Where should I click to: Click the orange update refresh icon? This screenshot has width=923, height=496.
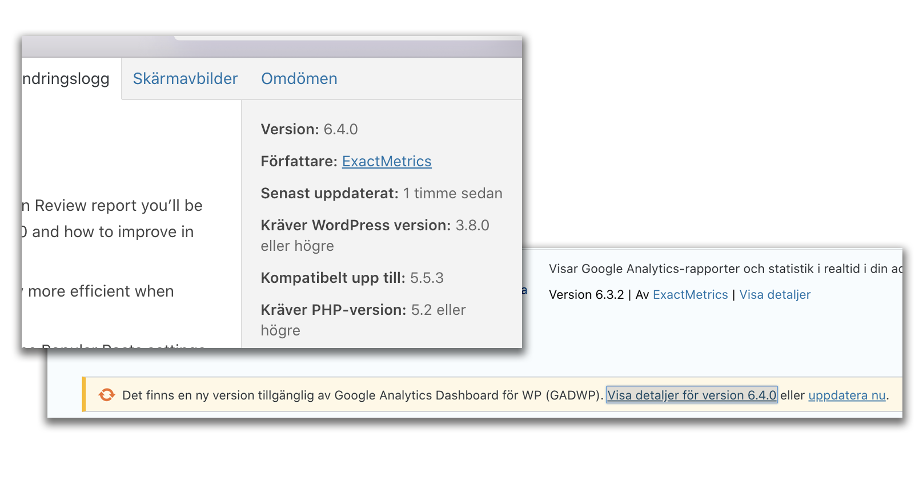click(x=106, y=395)
